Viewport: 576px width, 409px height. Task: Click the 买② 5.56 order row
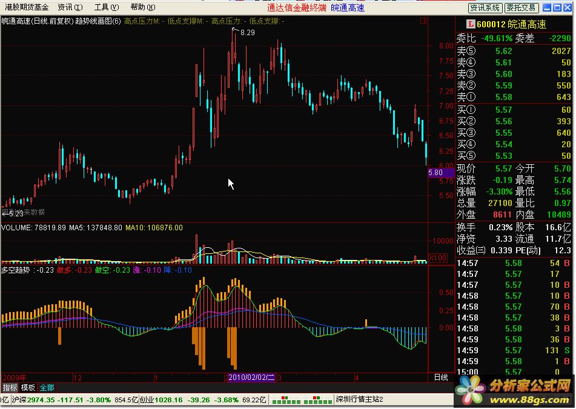[x=514, y=121]
